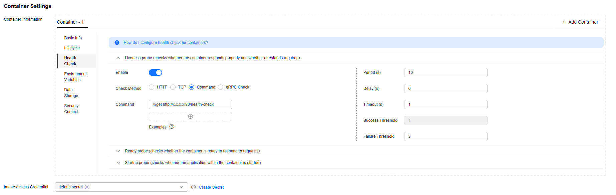Click the refresh icon beside Create Secret
Viewport: 616px width, 195px height.
click(x=194, y=187)
